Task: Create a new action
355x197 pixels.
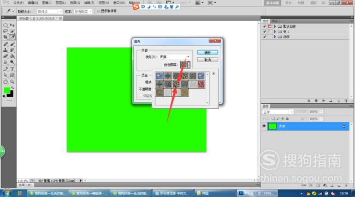Action: tap(339, 101)
